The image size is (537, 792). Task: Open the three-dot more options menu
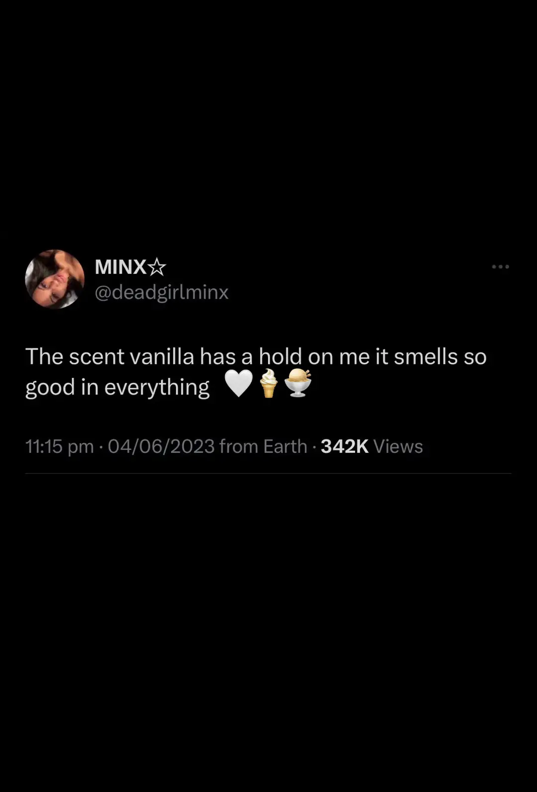click(500, 267)
